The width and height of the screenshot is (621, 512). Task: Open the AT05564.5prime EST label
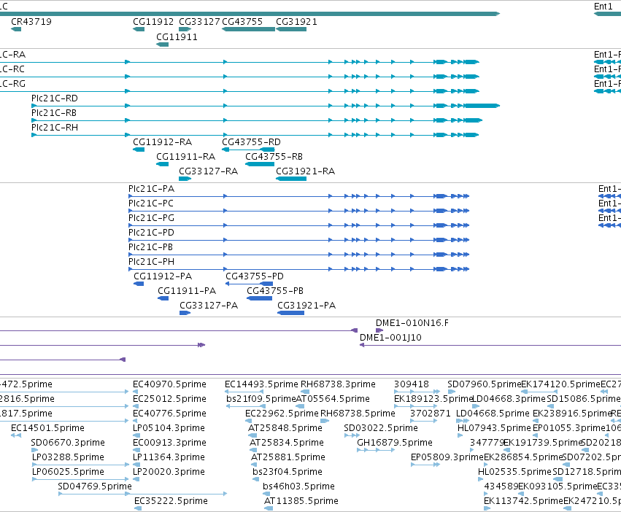[x=333, y=399]
